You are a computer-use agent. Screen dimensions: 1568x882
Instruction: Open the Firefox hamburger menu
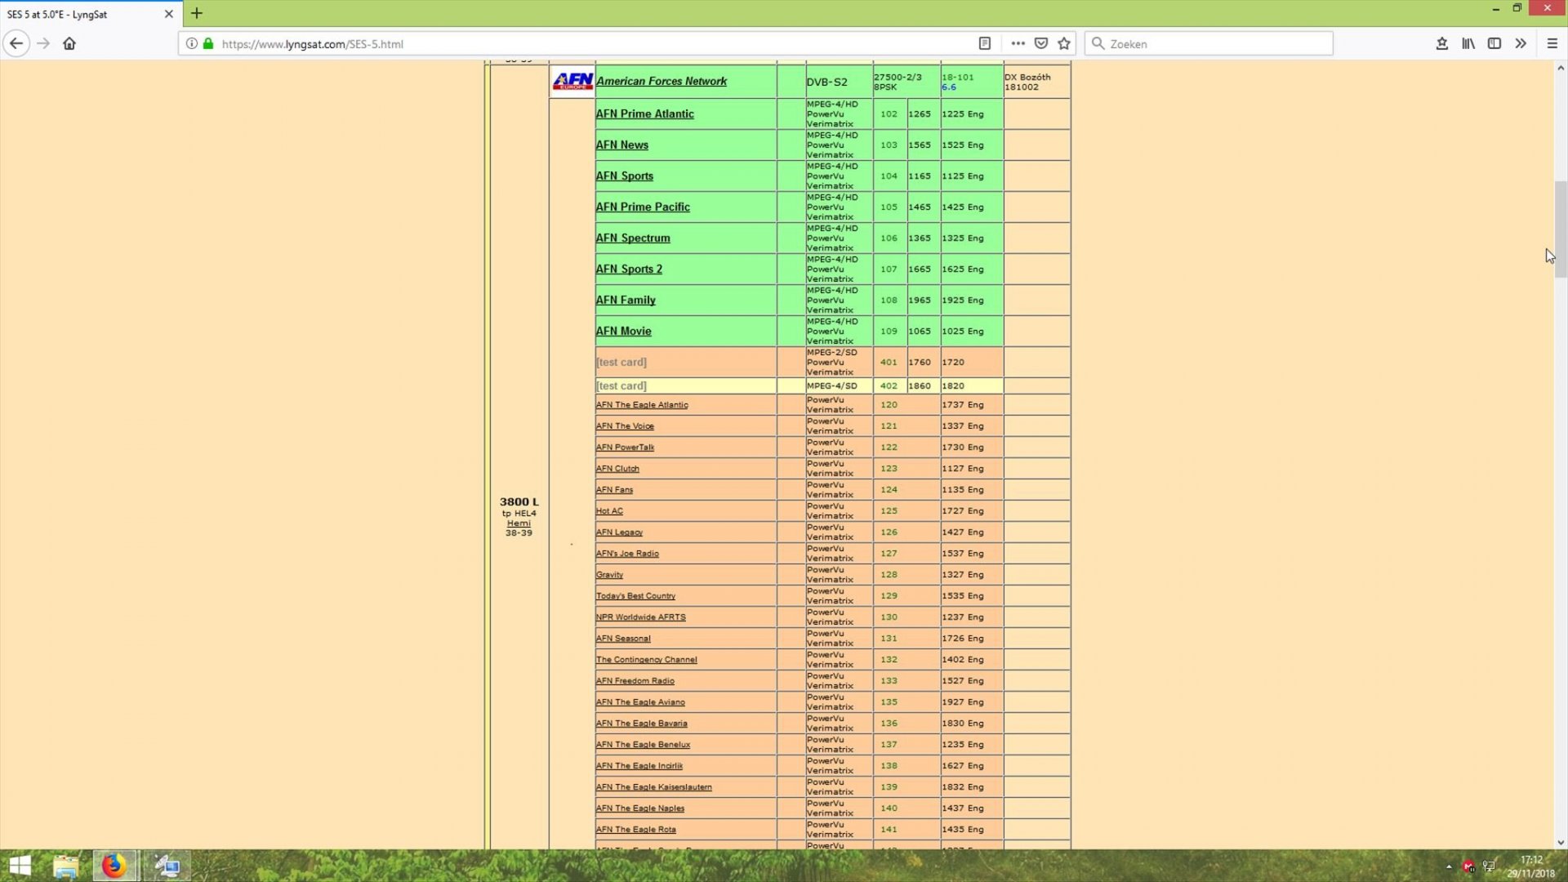tap(1553, 43)
